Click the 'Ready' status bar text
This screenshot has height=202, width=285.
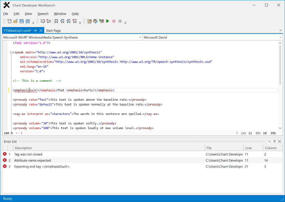click(8, 199)
